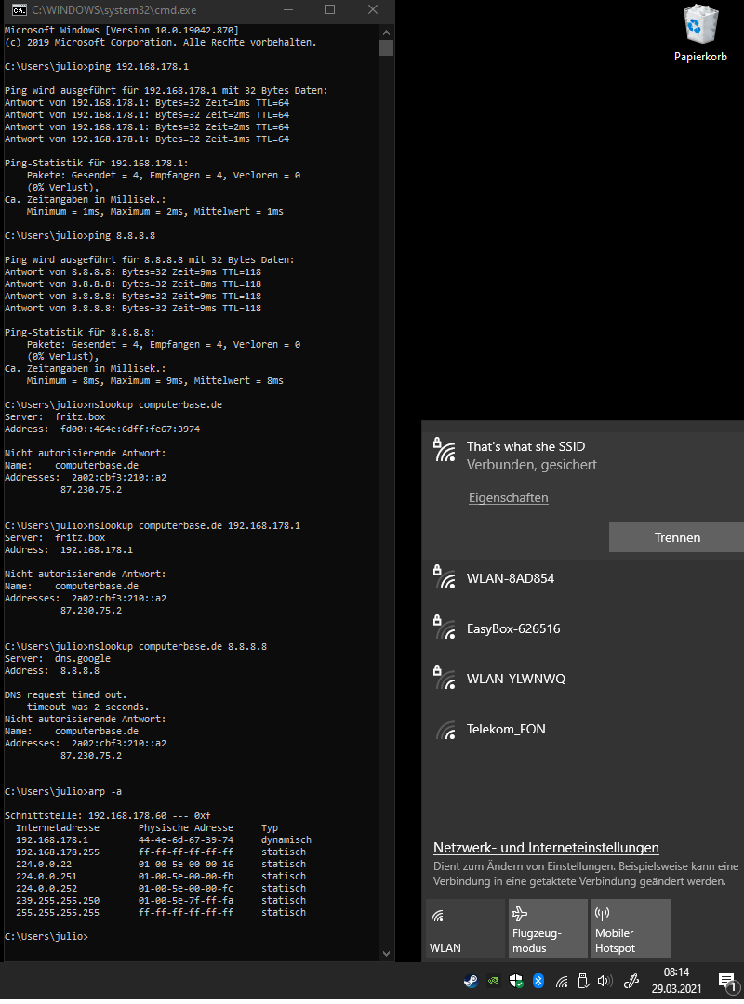Viewport: 744px width, 1004px height.
Task: Click the address fd00::464e:6dff:fe67:3974
Action: tap(130, 429)
